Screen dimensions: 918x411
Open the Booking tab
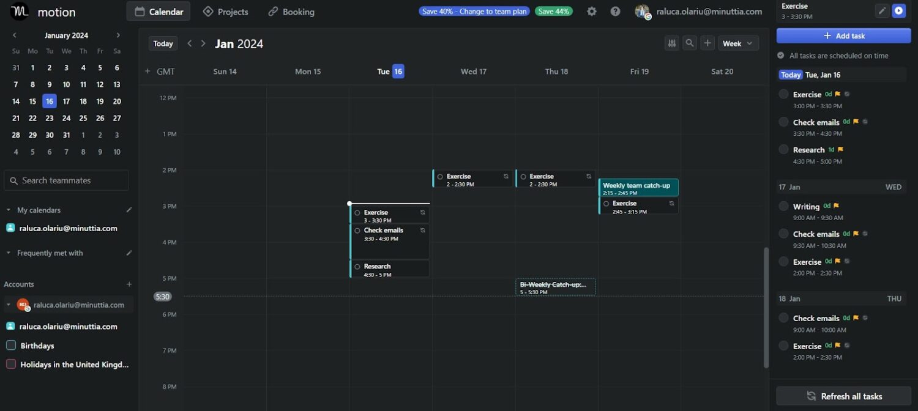click(x=291, y=11)
